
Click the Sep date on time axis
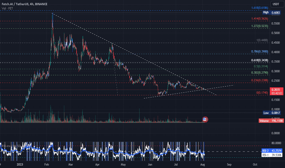coord(229,165)
